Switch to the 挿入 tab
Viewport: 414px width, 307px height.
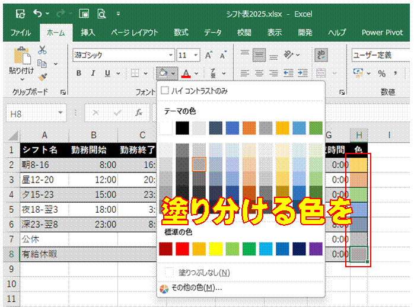[88, 33]
